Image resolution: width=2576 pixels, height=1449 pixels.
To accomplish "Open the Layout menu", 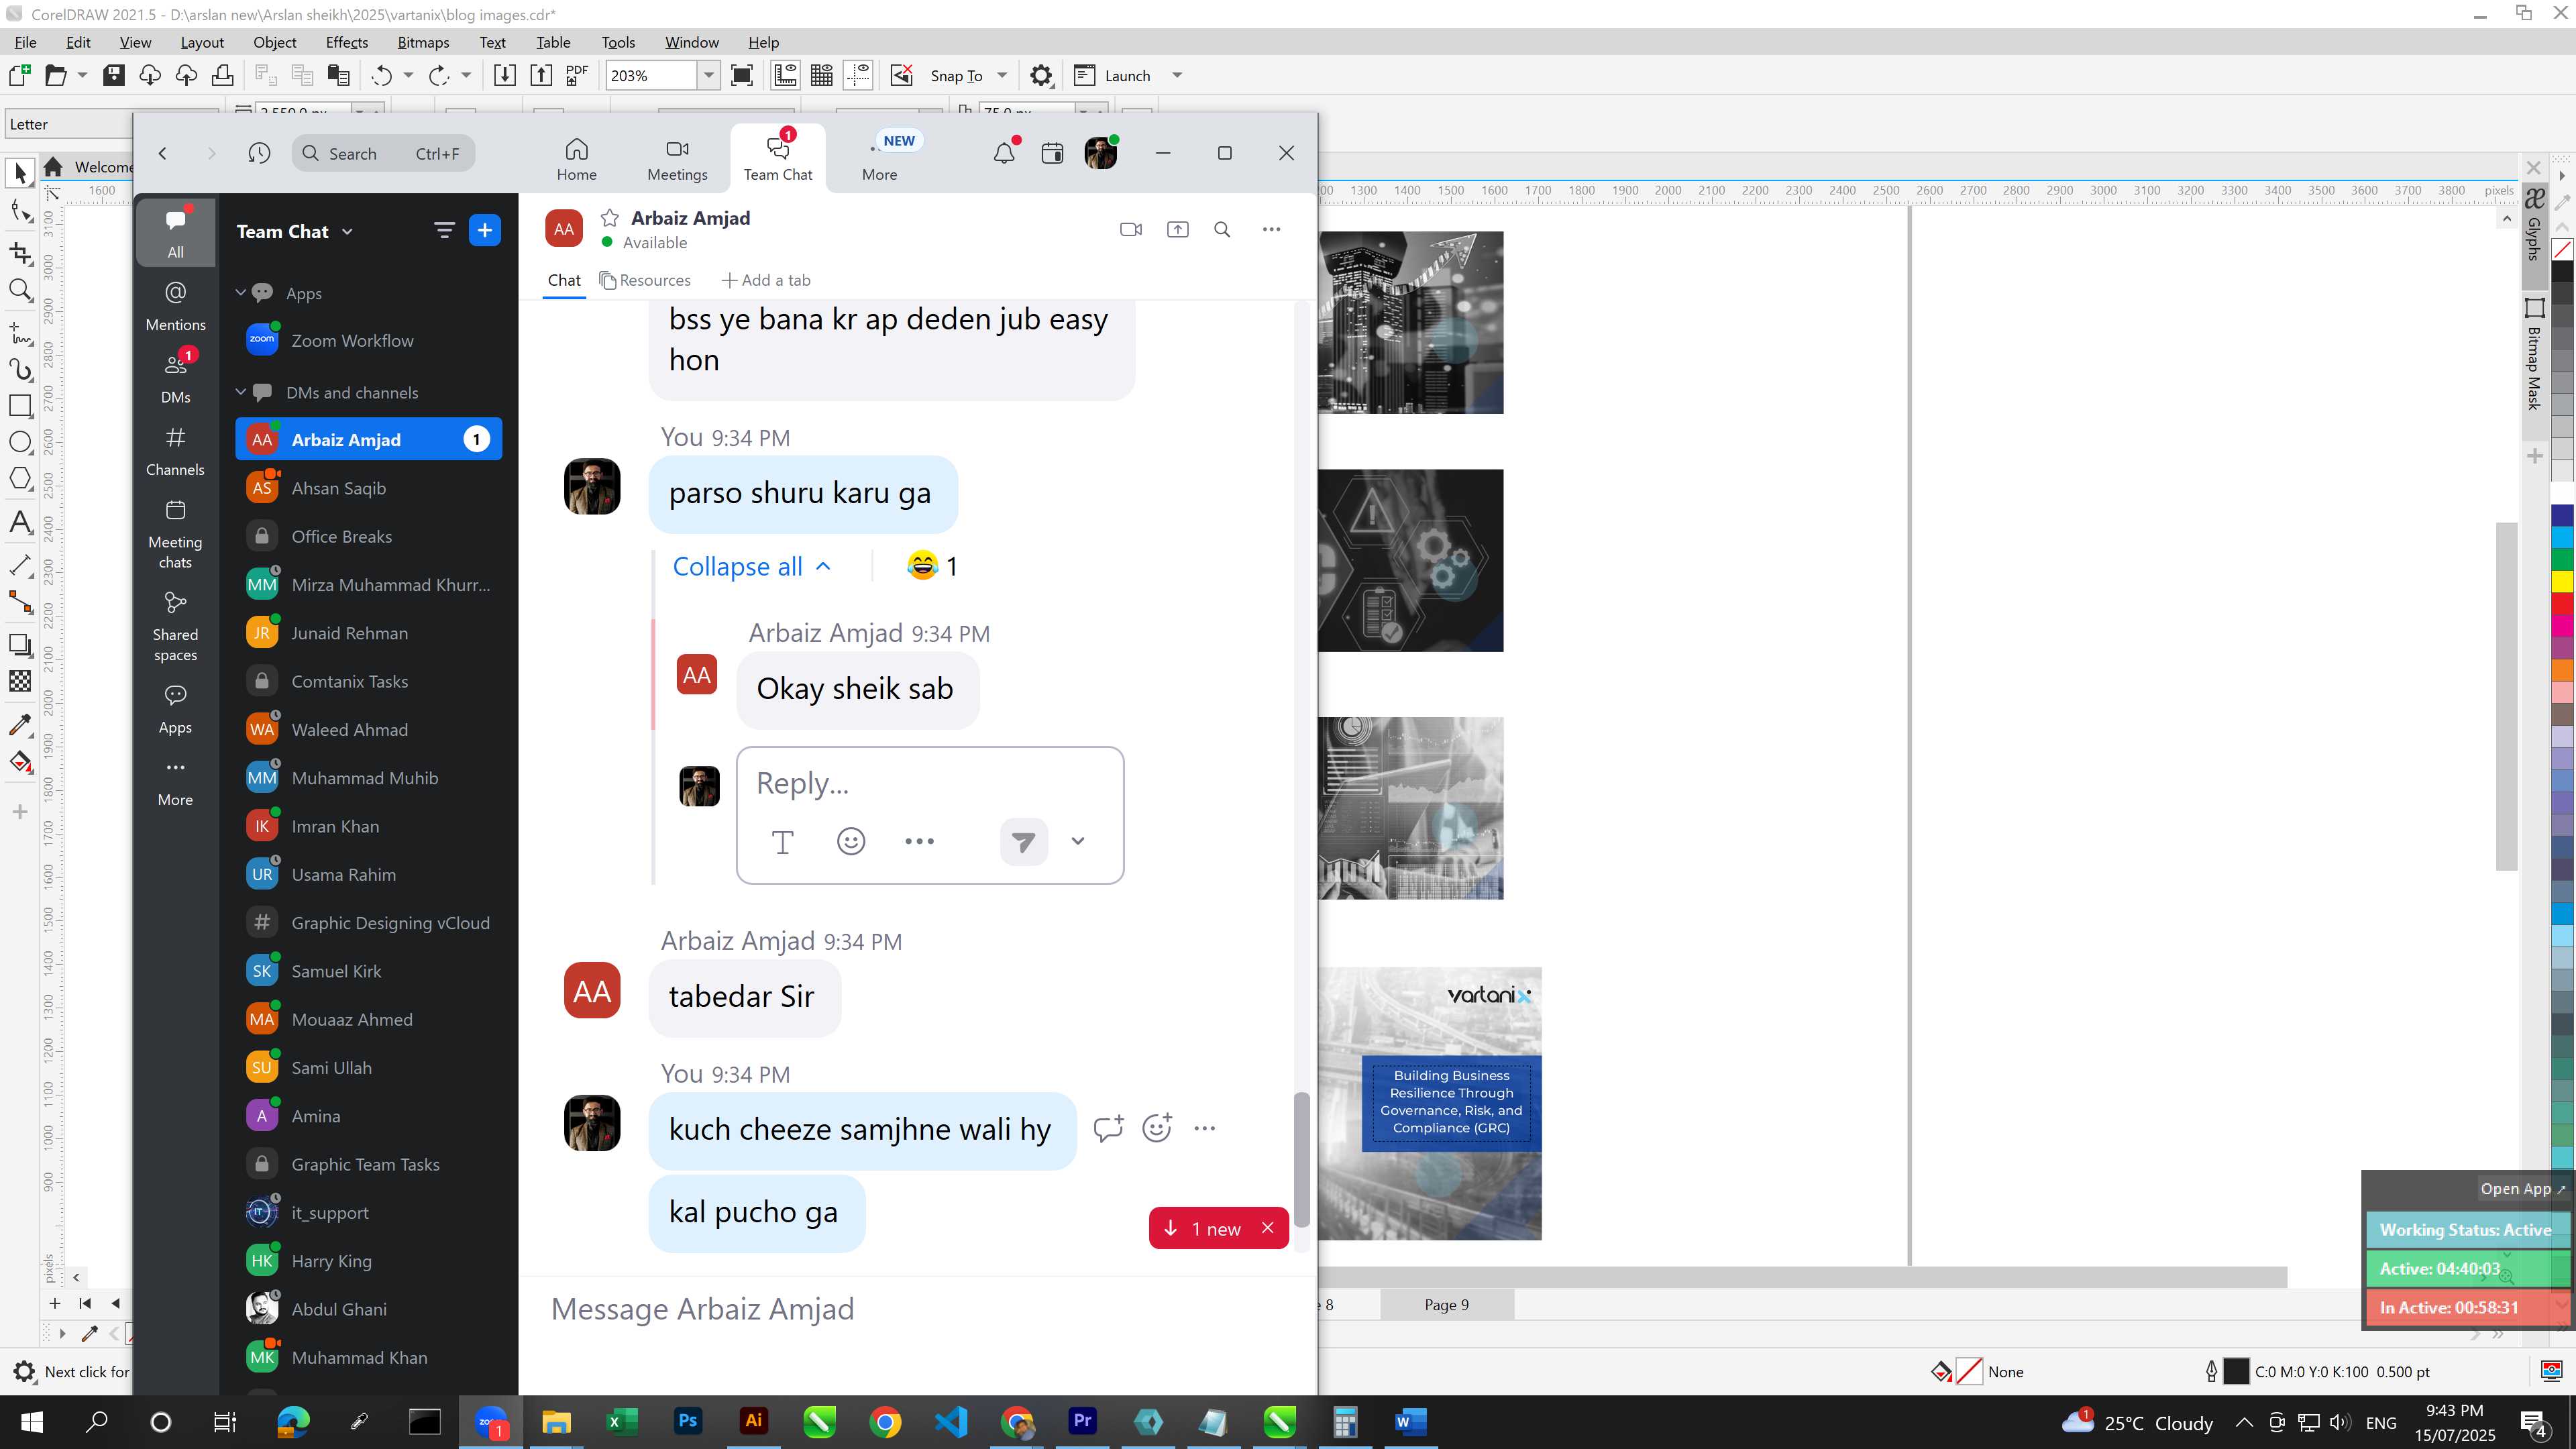I will pyautogui.click(x=202, y=42).
